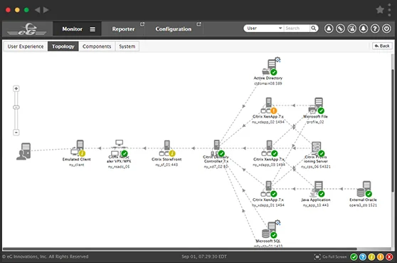The width and height of the screenshot is (397, 263).
Task: Open the alarm monitor warning icon
Action: click(x=352, y=29)
